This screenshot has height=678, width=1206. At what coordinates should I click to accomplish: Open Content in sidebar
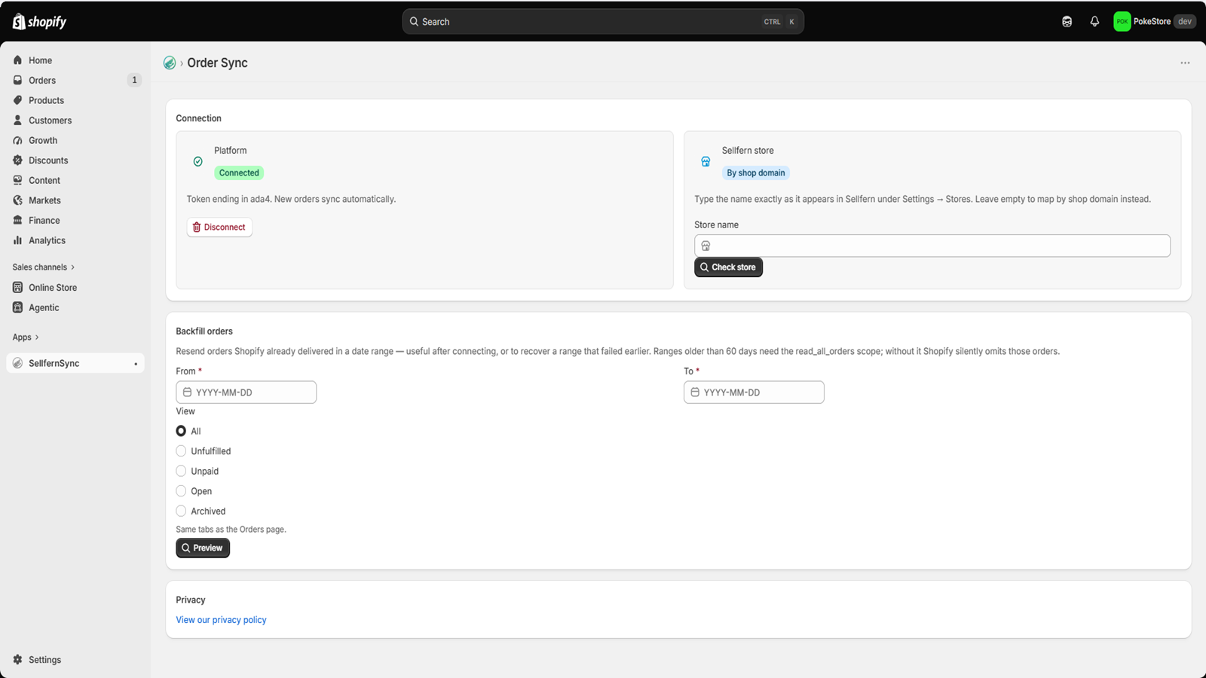tap(75, 181)
